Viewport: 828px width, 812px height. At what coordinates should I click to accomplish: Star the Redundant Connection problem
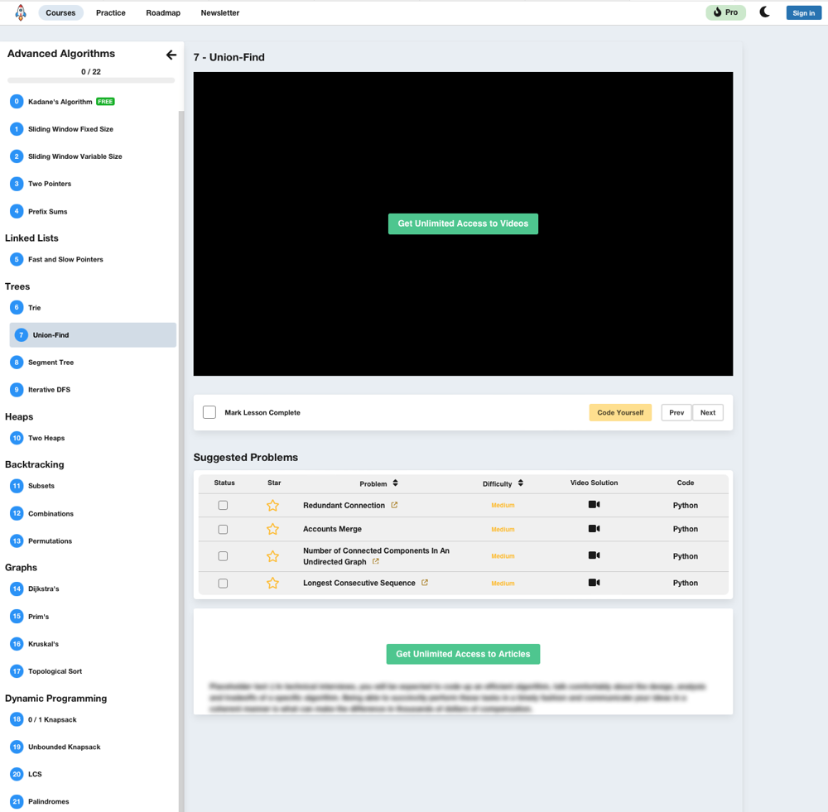tap(272, 506)
